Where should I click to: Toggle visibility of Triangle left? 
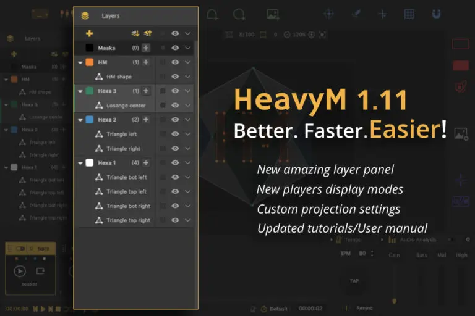[175, 134]
